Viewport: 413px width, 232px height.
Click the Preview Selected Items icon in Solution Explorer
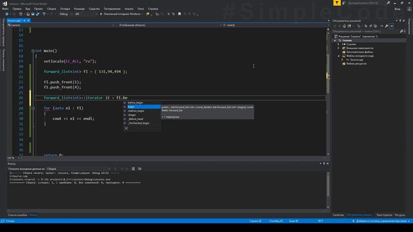coord(392,26)
